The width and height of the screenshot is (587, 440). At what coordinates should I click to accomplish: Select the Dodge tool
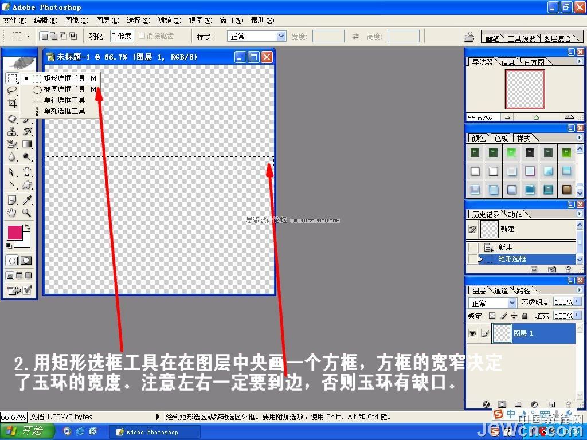[x=28, y=157]
